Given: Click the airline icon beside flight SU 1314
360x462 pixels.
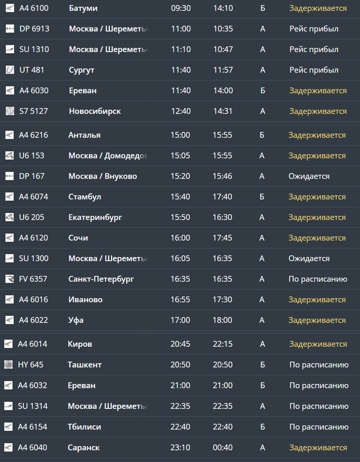Looking at the screenshot, I should pyautogui.click(x=8, y=406).
